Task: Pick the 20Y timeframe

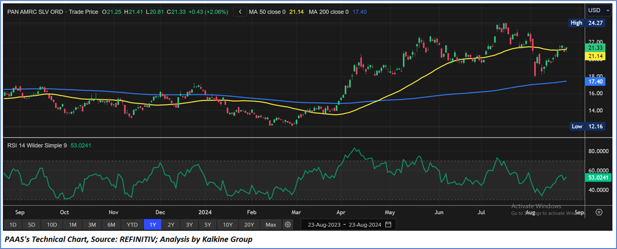Action: [249, 225]
